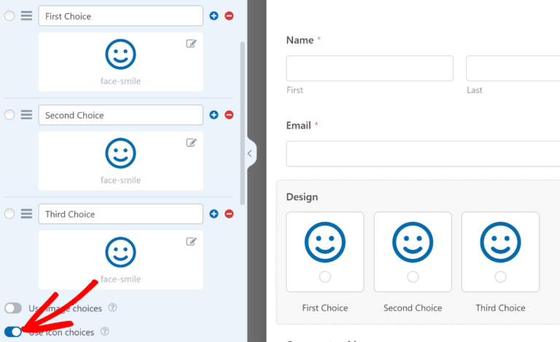The height and width of the screenshot is (342, 560).
Task: Add a choice after Second Choice
Action: (214, 115)
